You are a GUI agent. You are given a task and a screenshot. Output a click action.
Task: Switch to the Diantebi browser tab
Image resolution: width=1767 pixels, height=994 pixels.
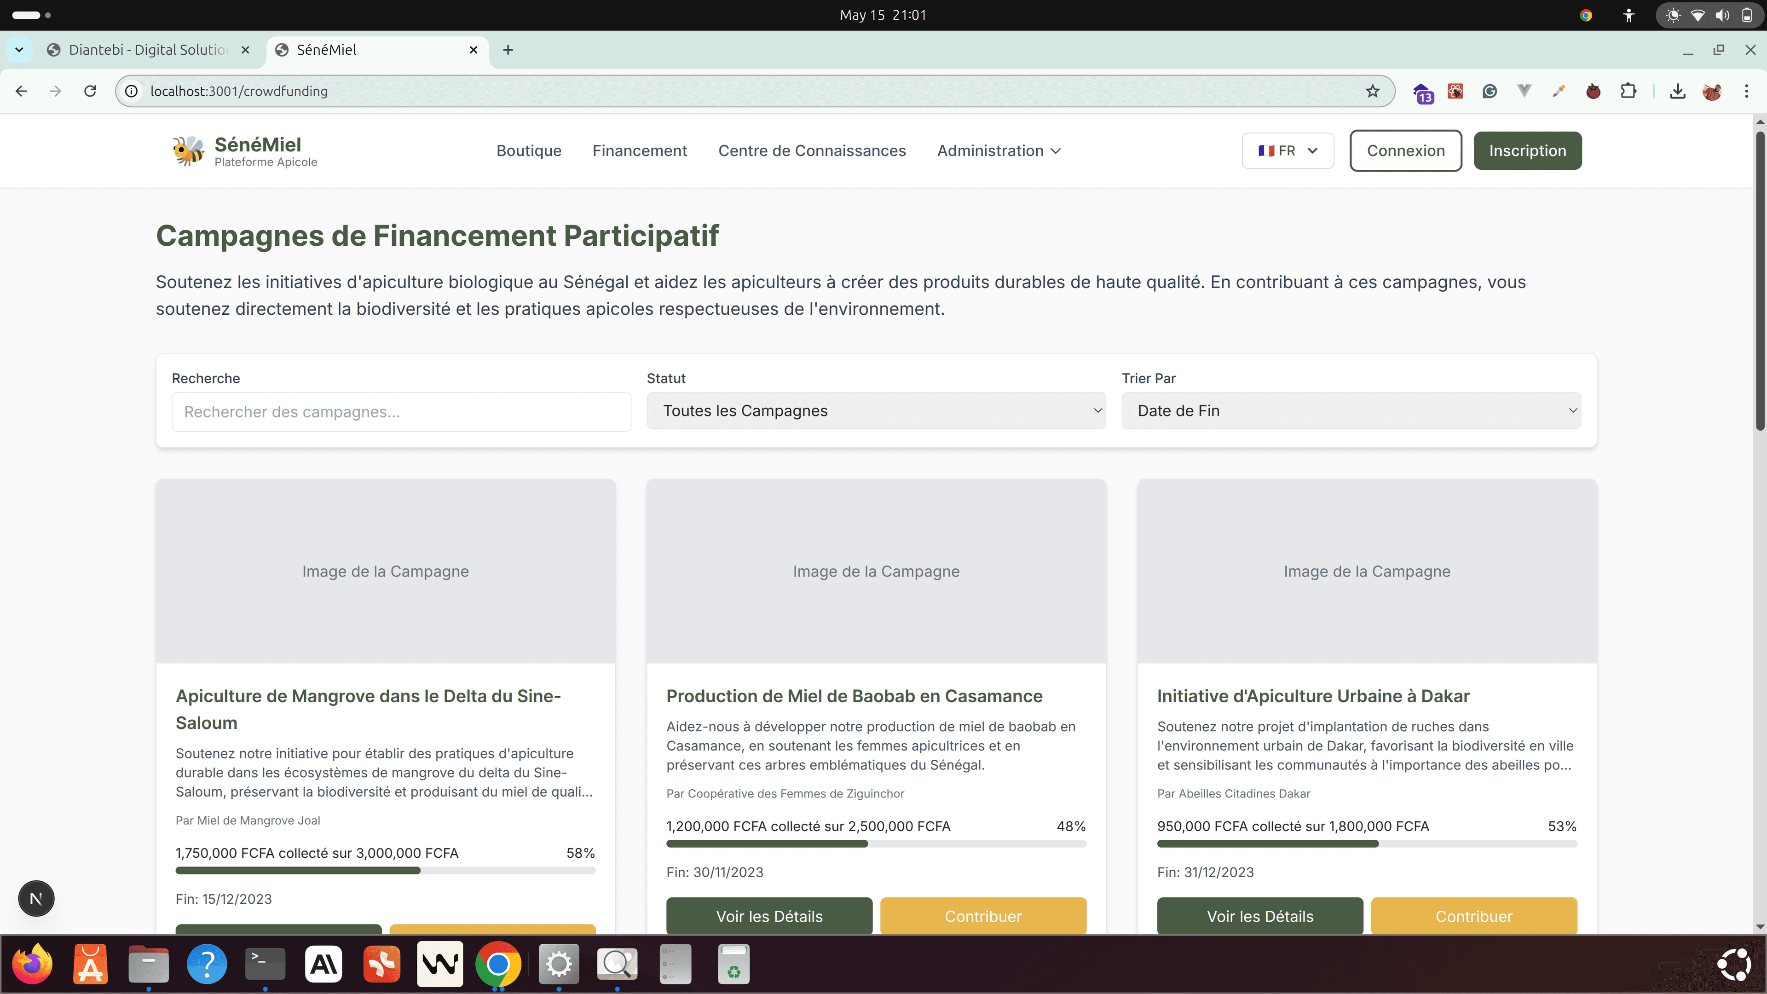[x=147, y=49]
